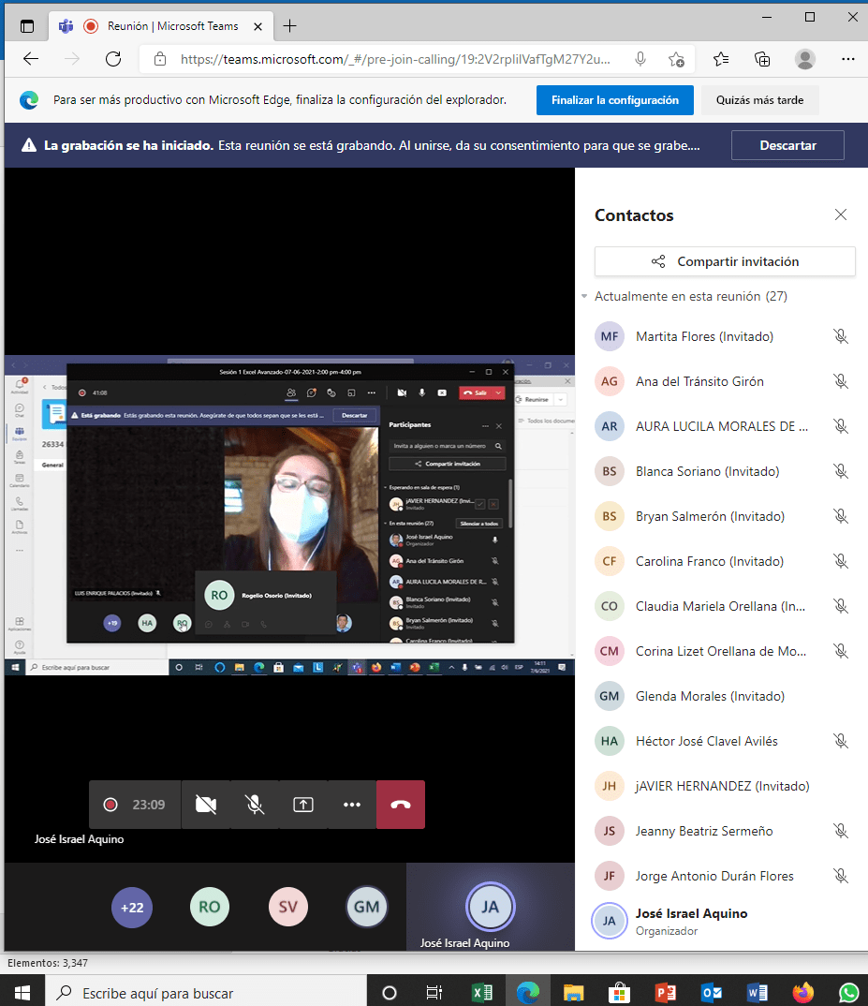Open Microsoft Store from the taskbar

click(x=619, y=993)
